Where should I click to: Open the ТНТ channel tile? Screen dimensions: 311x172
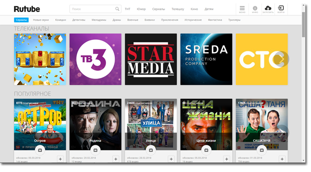click(x=40, y=59)
